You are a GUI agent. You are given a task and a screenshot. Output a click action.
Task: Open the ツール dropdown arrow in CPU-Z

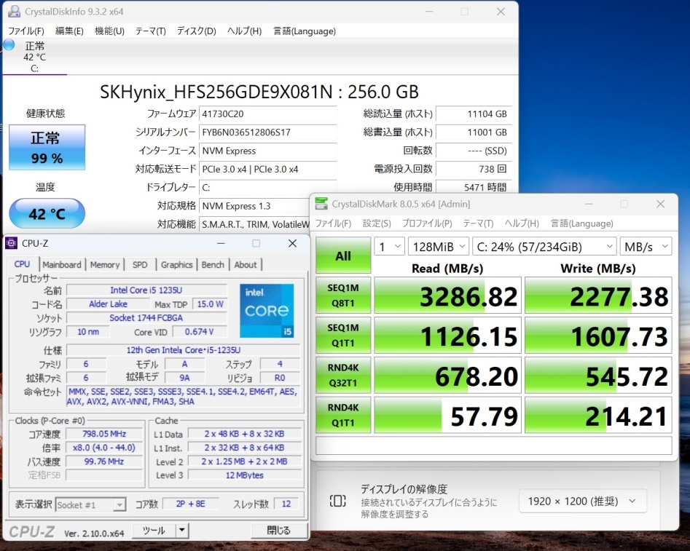(x=181, y=531)
